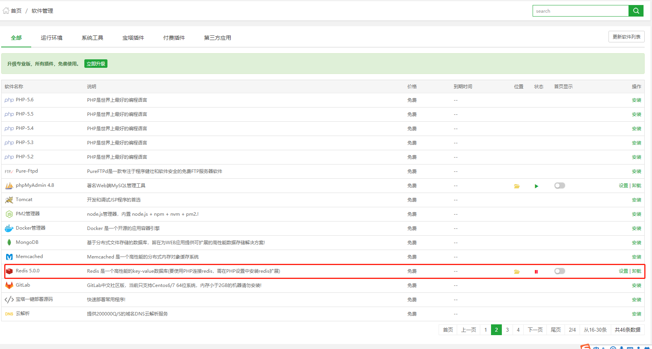Go to page 4
652x349 pixels.
518,330
